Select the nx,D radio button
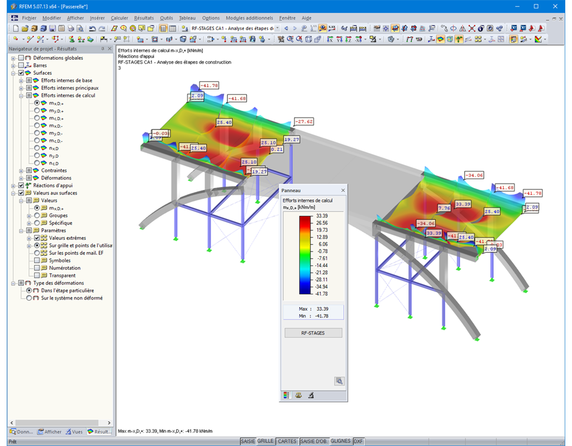Image resolution: width=572 pixels, height=446 pixels. point(37,148)
